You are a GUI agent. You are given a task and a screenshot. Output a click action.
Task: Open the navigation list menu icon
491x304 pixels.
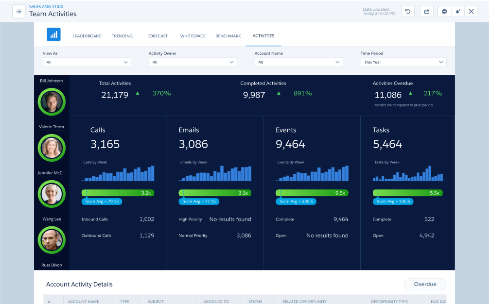pos(19,12)
